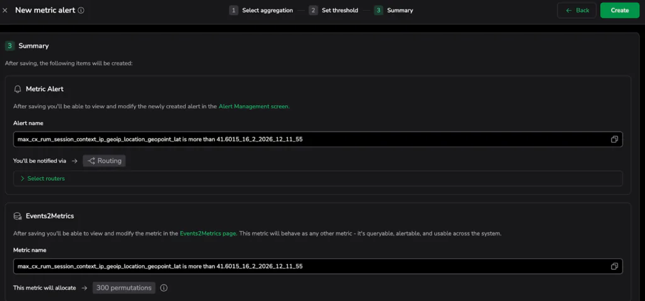Click the Back button
This screenshot has width=645, height=301.
(576, 11)
